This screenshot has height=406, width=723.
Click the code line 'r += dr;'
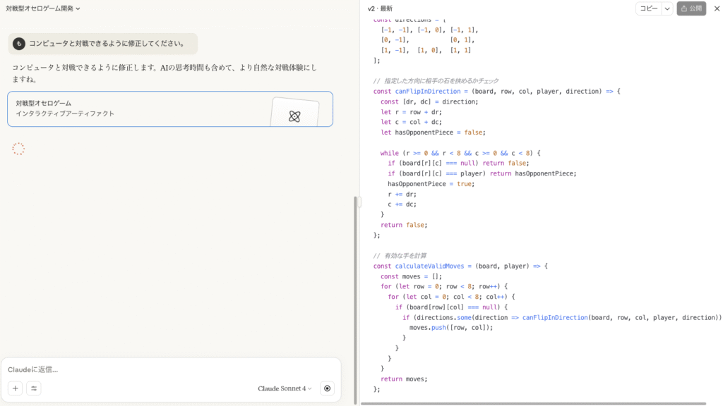point(402,195)
